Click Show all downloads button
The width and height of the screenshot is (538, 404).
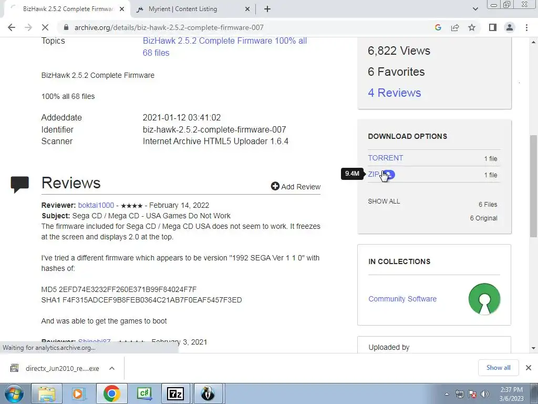coord(498,368)
